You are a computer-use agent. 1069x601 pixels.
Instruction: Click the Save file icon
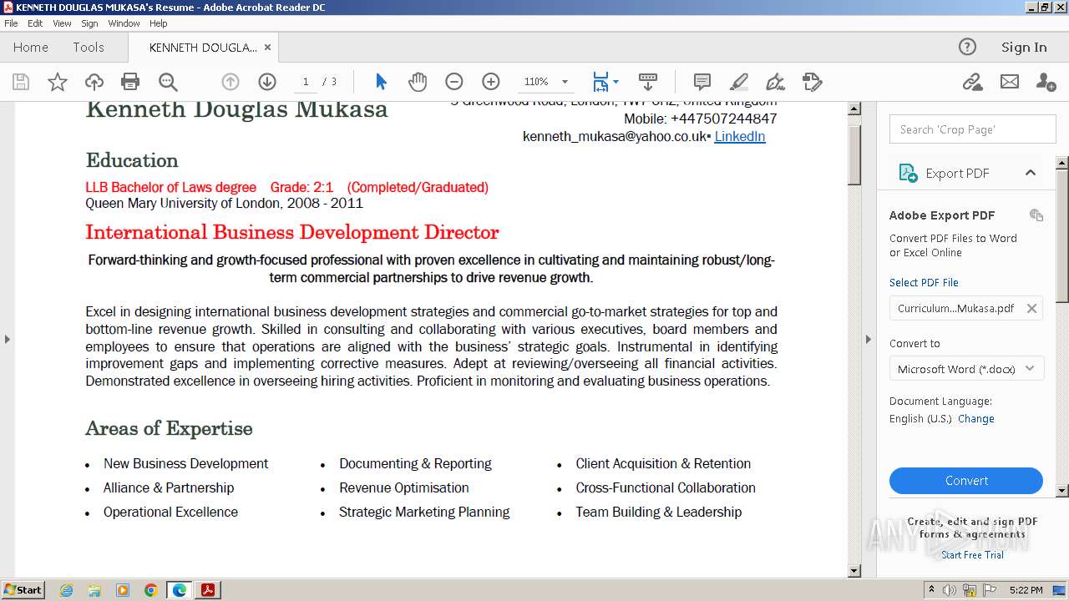coord(21,82)
